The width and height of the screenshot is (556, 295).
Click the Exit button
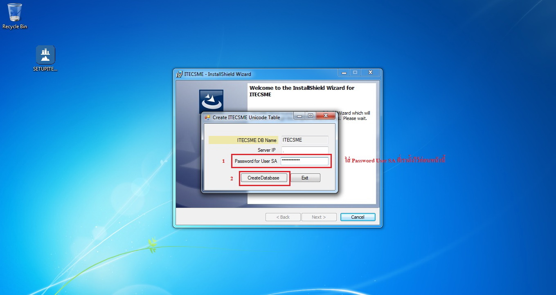point(305,178)
